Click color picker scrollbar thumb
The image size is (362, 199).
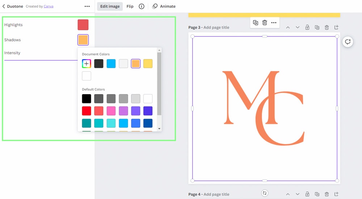[159, 84]
